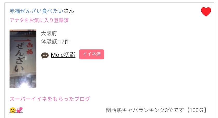Click the アナタをお気に入り登録済 status label
Image resolution: width=218 pixels, height=118 pixels.
pyautogui.click(x=39, y=20)
